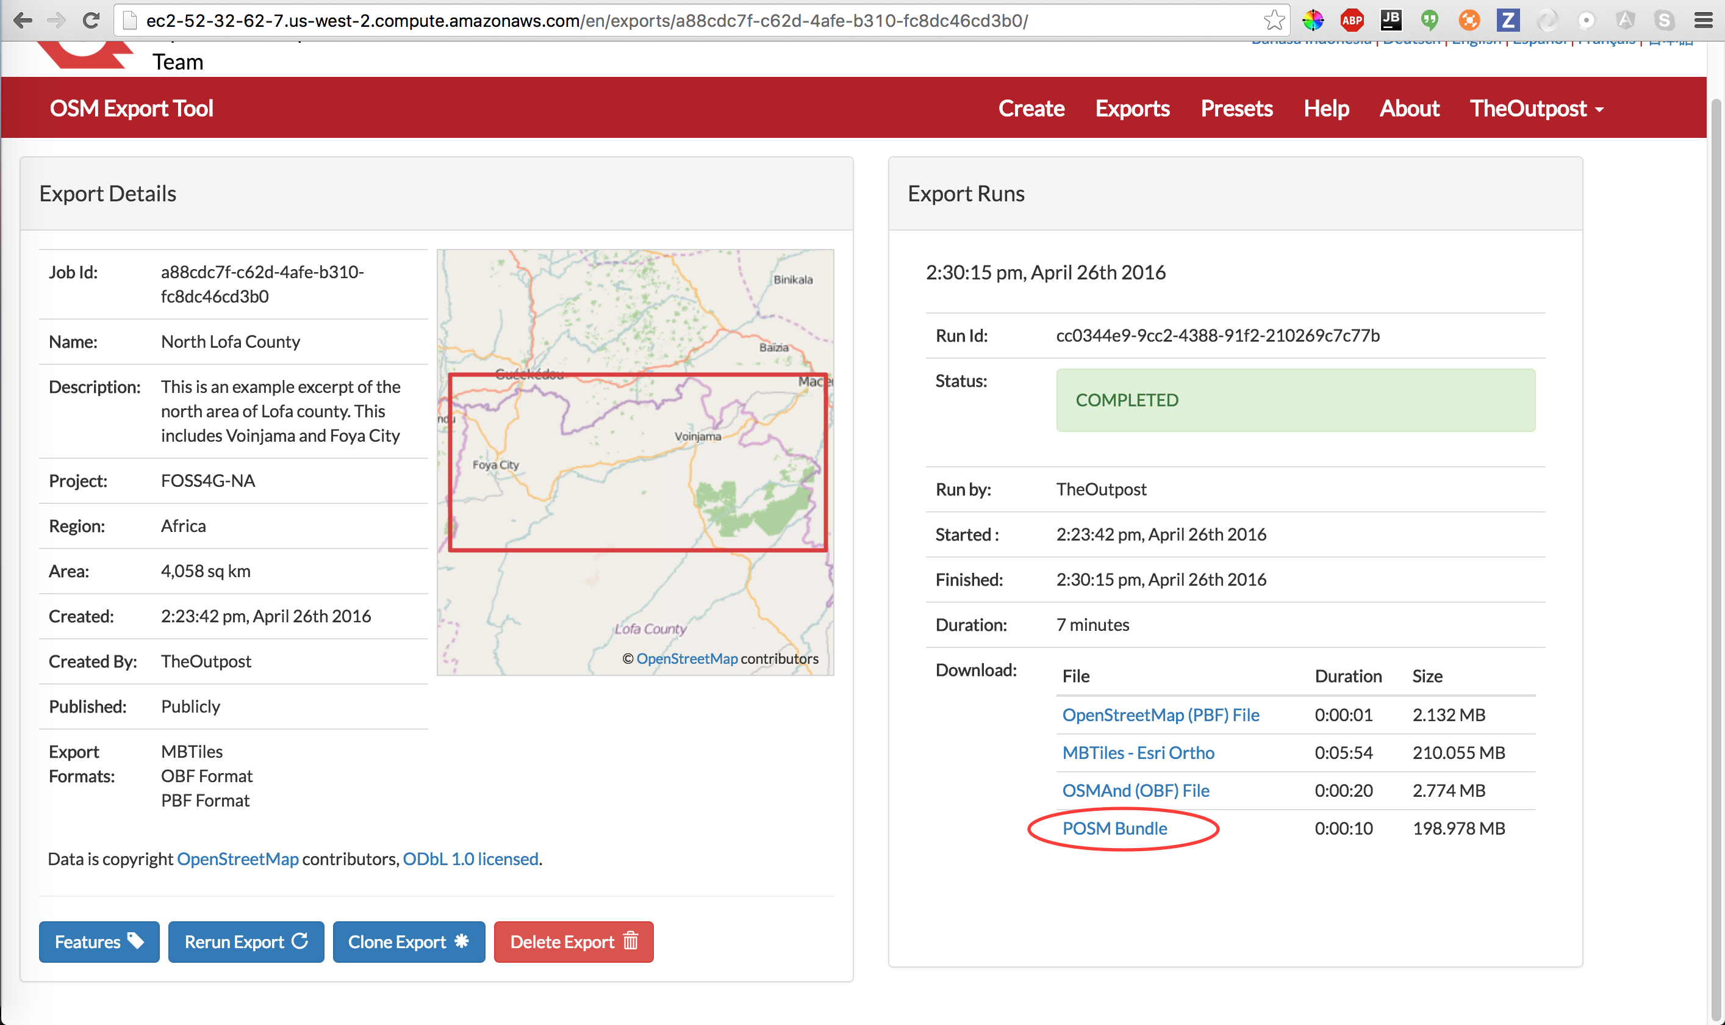Click the Rerun Export refresh icon
This screenshot has height=1025, width=1725.
299,941
